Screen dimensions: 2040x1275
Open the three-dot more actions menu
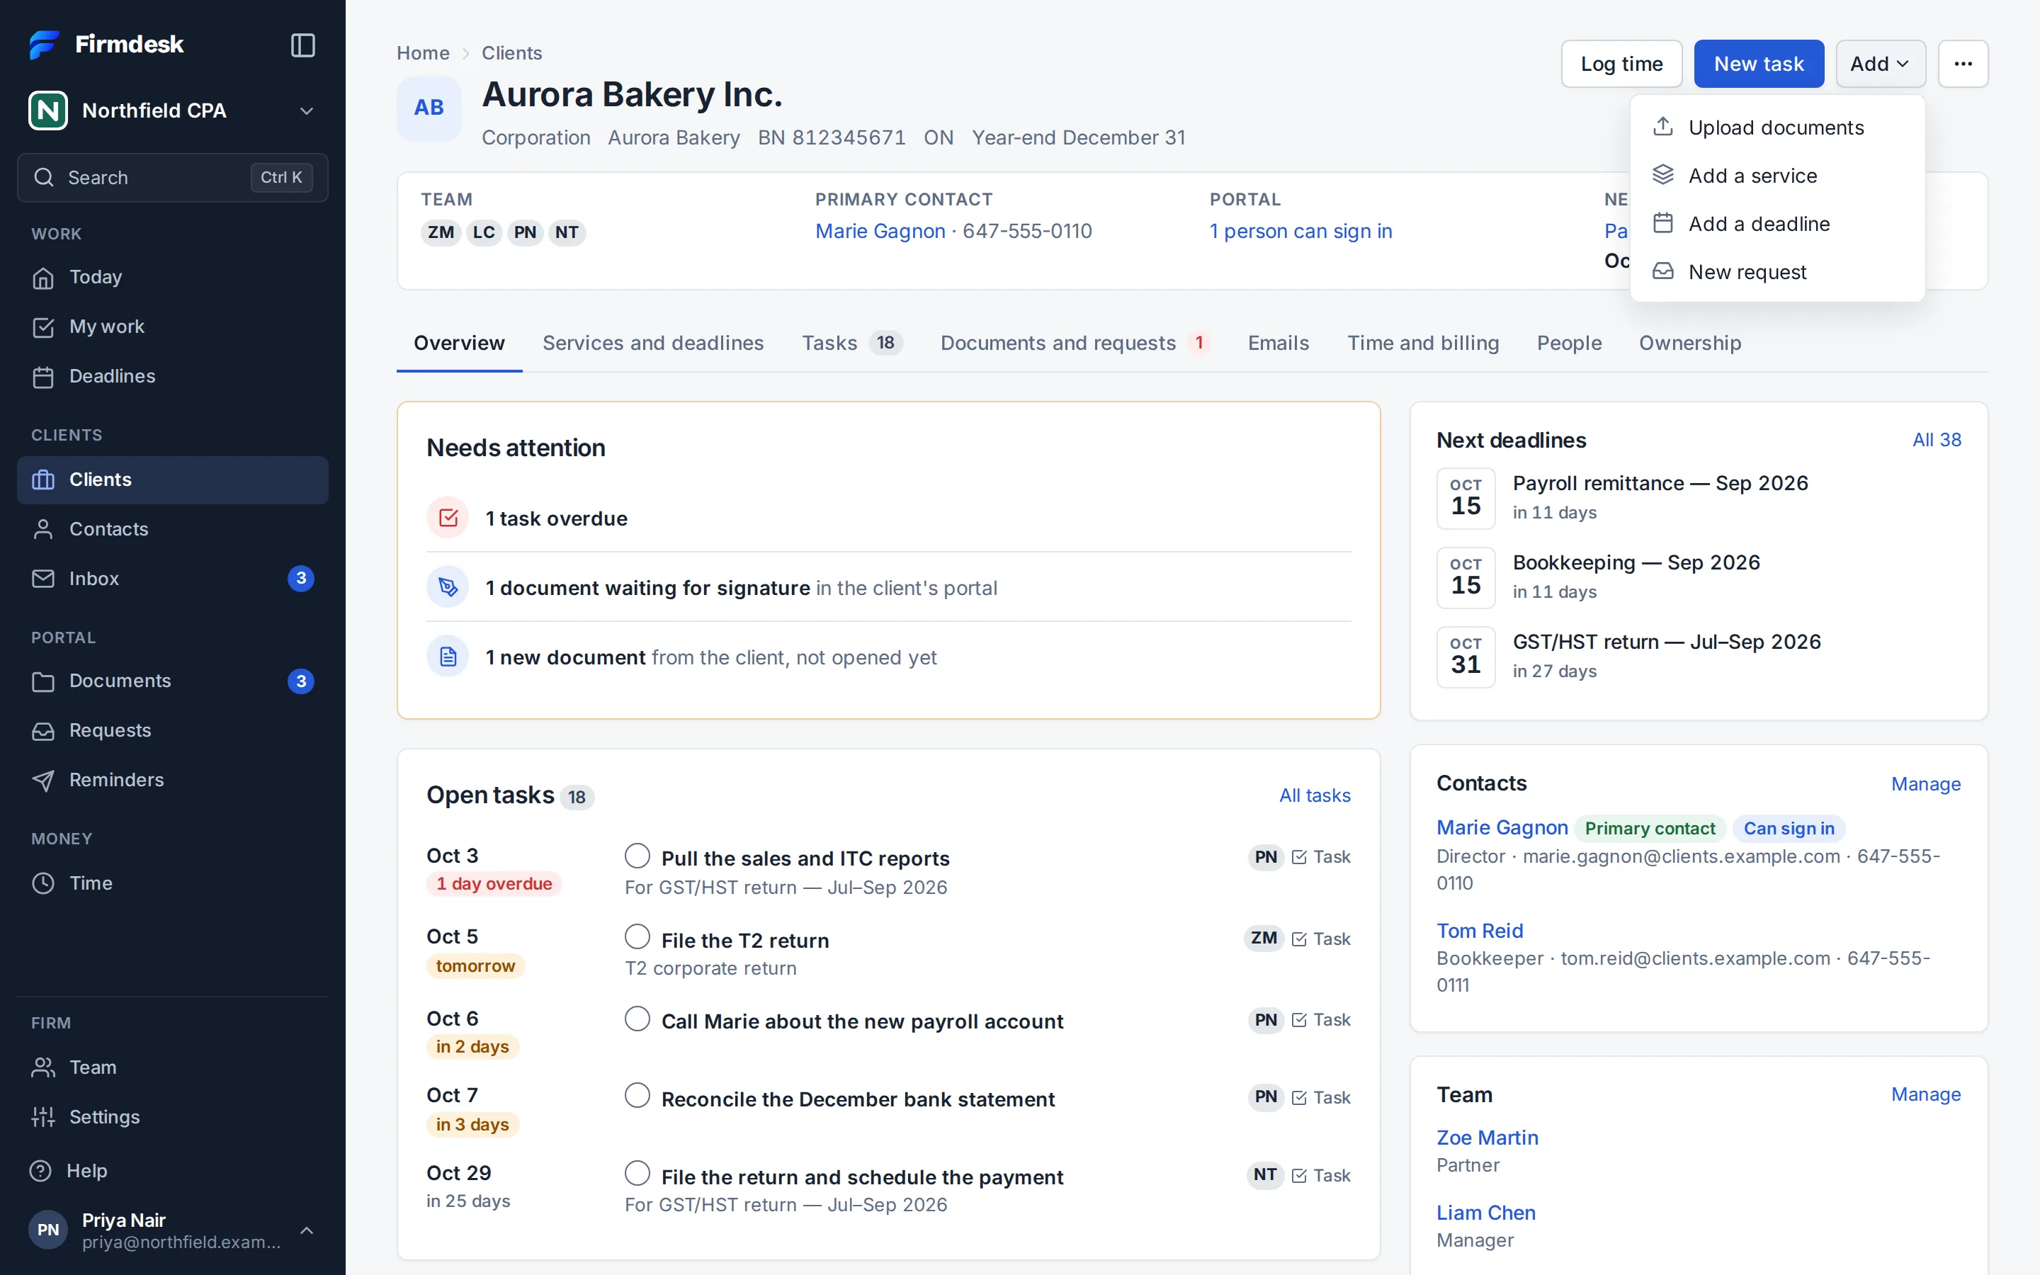point(1963,64)
